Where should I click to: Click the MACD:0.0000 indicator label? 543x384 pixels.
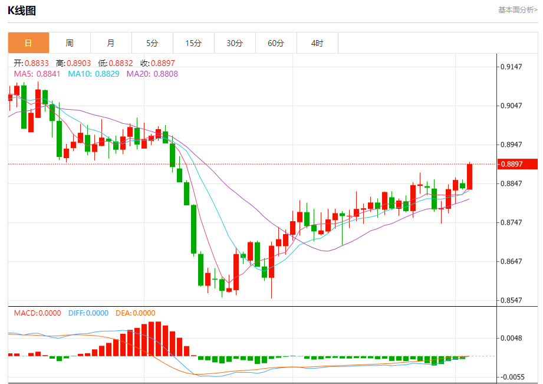[37, 313]
